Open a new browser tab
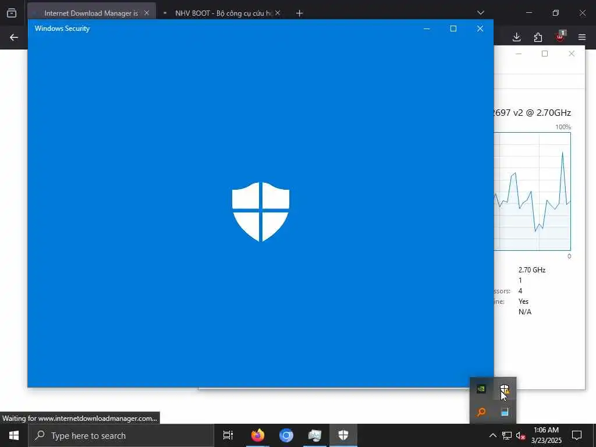The height and width of the screenshot is (447, 596). click(300, 13)
